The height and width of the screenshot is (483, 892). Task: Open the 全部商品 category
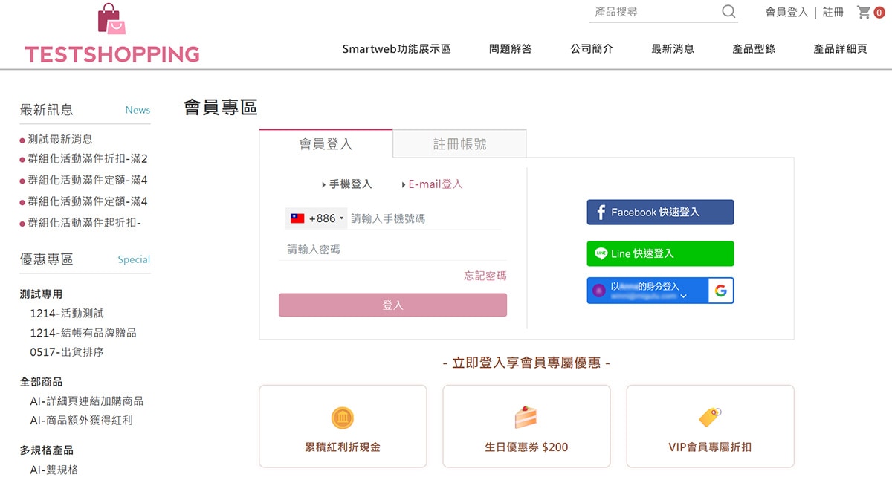tap(41, 382)
